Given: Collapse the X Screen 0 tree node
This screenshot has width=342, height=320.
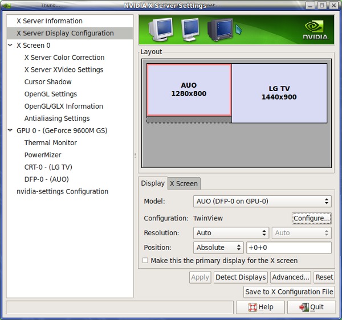Looking at the screenshot, I should click(10, 46).
